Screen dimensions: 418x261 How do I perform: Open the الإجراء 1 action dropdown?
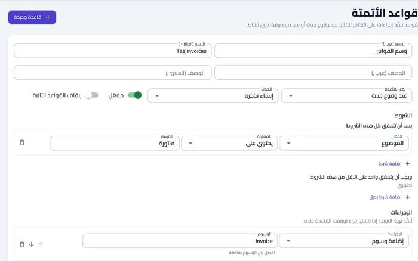[344, 241]
